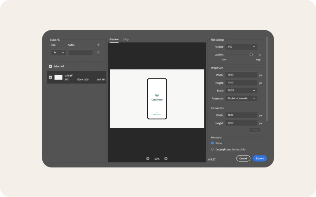The height and width of the screenshot is (197, 316).
Task: Click the 50% zoom level text
Action: (x=157, y=159)
